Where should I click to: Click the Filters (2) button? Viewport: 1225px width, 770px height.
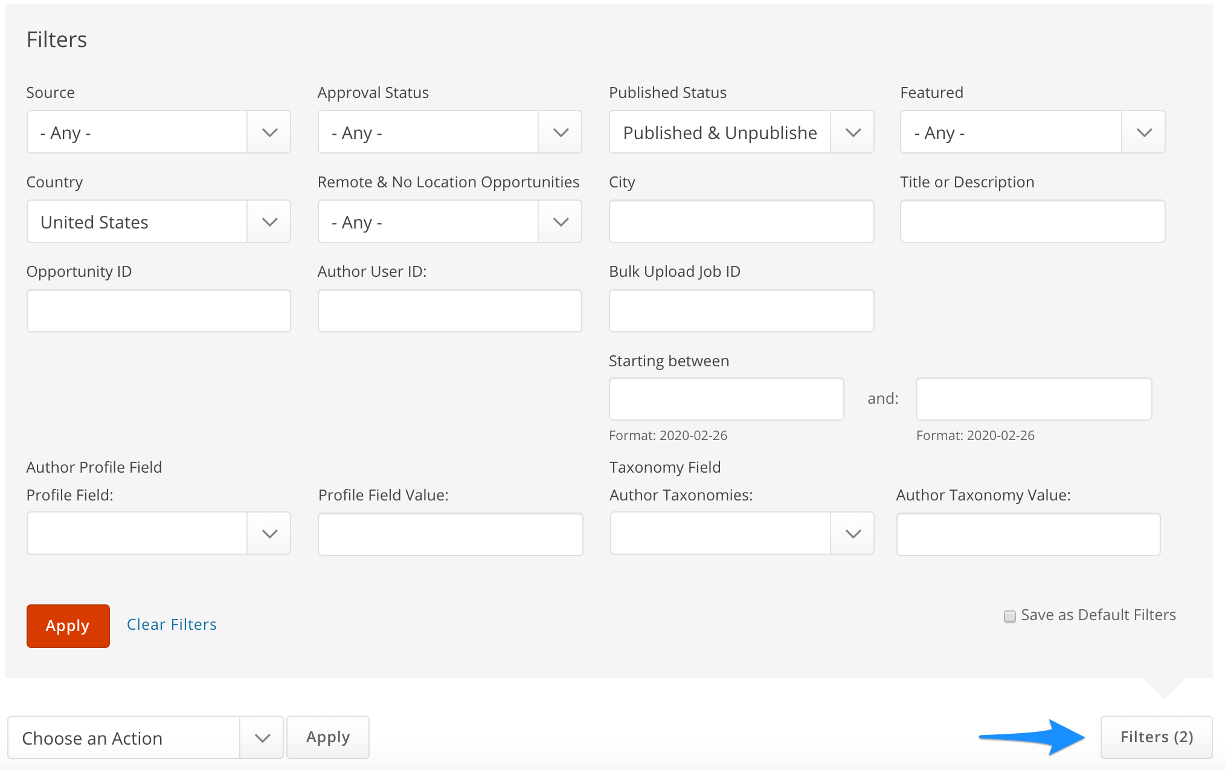1156,737
